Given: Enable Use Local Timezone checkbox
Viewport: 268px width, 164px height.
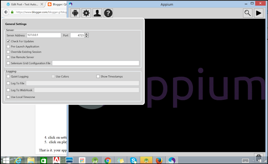Looking at the screenshot, I should click(8, 97).
